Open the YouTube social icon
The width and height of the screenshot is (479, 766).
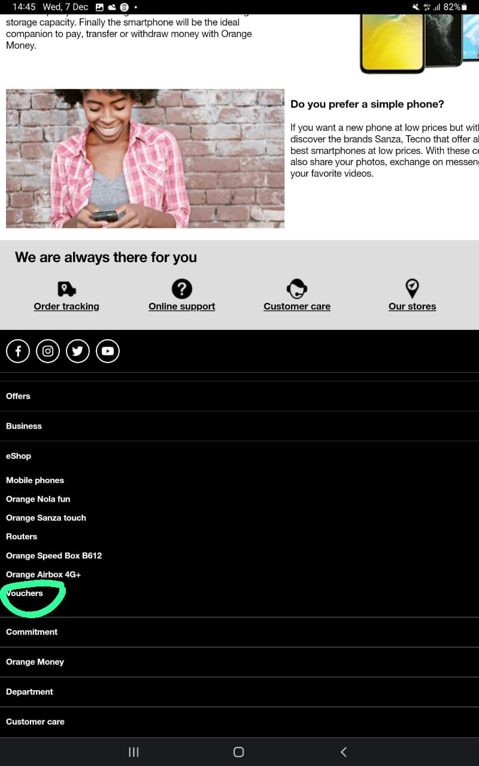(x=108, y=351)
